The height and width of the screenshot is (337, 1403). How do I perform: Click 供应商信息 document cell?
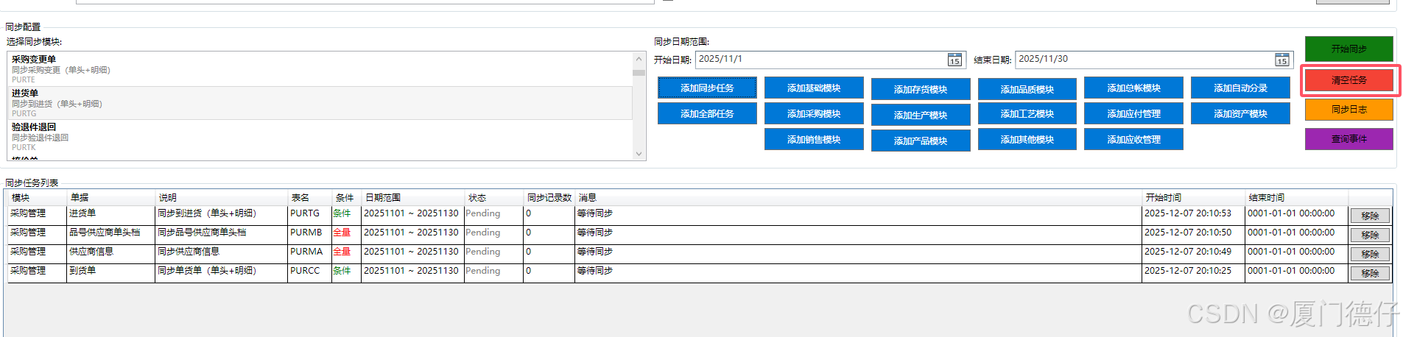click(110, 252)
